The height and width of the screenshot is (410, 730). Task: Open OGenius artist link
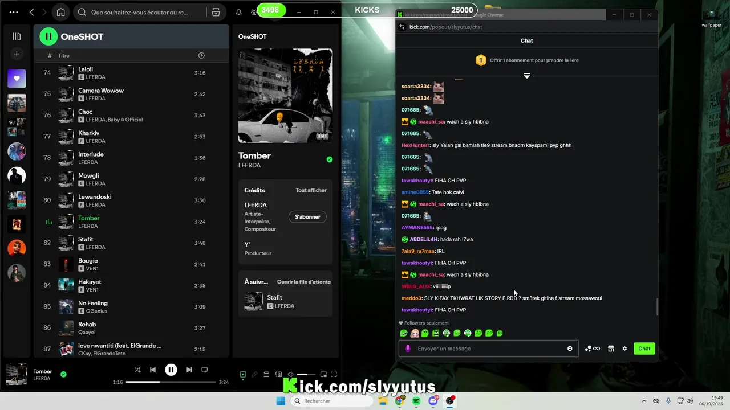(96, 311)
